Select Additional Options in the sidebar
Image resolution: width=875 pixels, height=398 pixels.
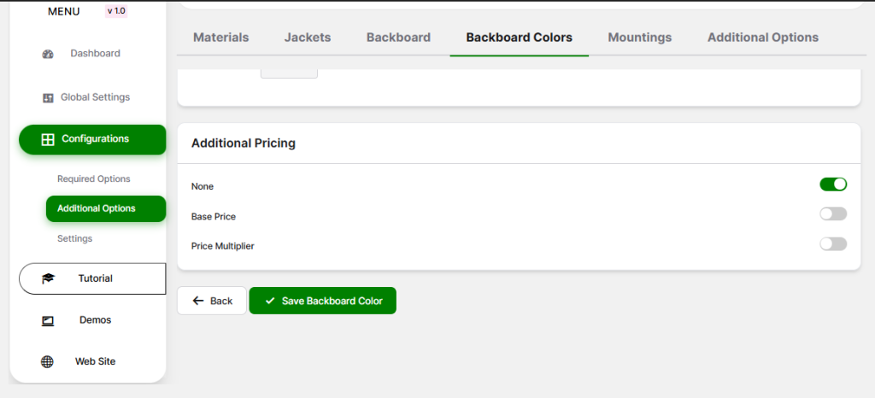[x=96, y=208]
